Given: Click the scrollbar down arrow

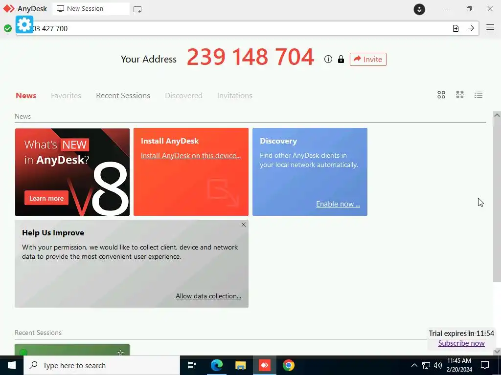Looking at the screenshot, I should 497,352.
